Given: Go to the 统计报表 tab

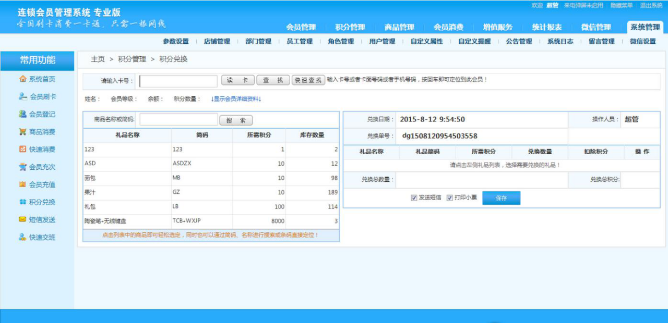Looking at the screenshot, I should (x=547, y=27).
